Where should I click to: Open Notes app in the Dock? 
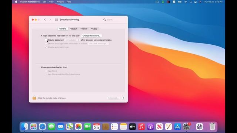point(123,126)
